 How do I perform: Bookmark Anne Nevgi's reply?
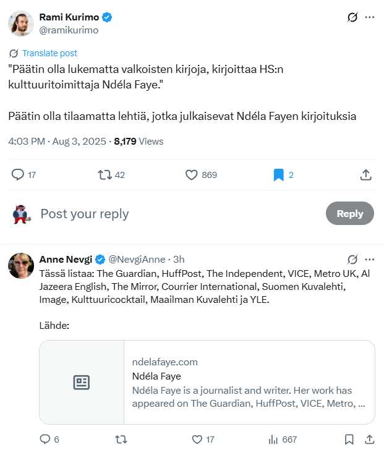[349, 439]
